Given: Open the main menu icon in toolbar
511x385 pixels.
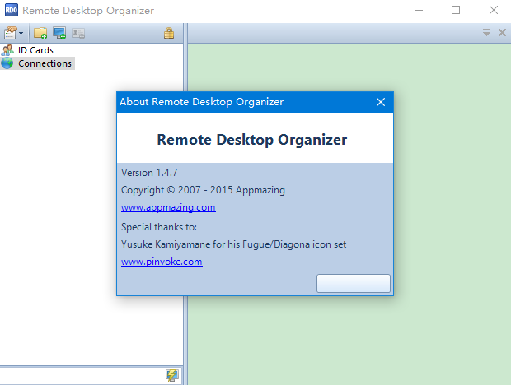Looking at the screenshot, I should [10, 33].
